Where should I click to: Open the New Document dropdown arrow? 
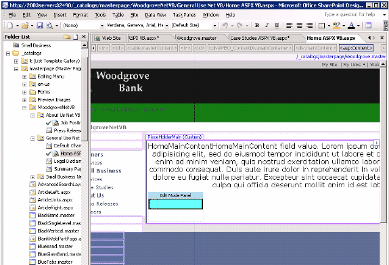(18, 26)
